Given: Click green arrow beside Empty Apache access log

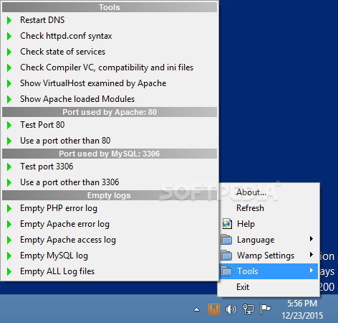Looking at the screenshot, I should coord(9,240).
